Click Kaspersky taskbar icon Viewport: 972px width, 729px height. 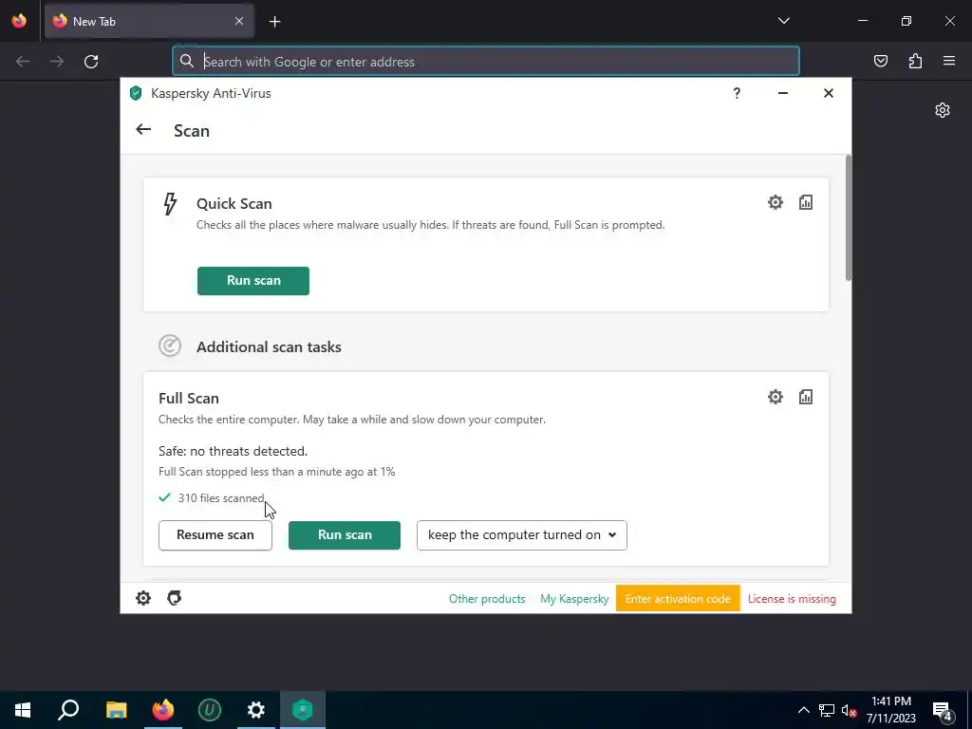pos(303,710)
